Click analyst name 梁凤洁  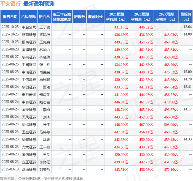[x=45, y=35]
